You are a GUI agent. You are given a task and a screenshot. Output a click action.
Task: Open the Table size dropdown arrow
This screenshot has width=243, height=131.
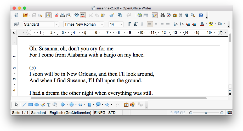pos(150,15)
